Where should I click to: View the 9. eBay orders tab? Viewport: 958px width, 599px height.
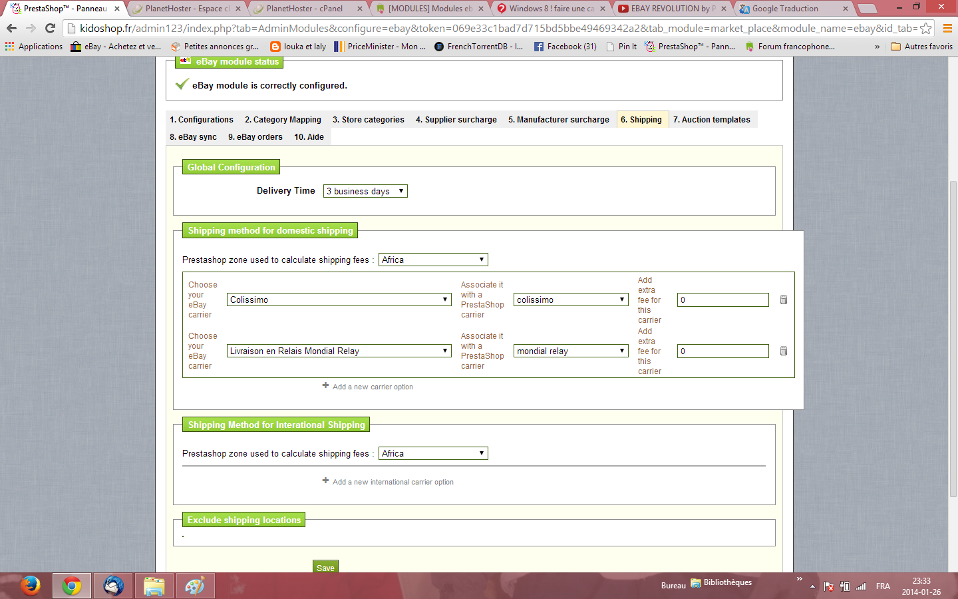255,137
